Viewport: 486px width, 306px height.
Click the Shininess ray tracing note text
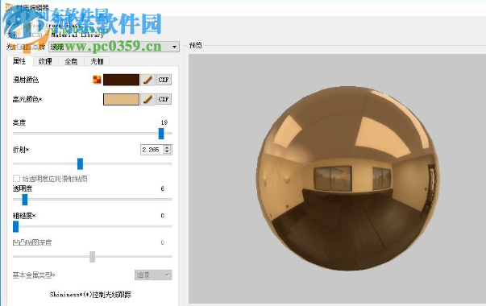90,295
